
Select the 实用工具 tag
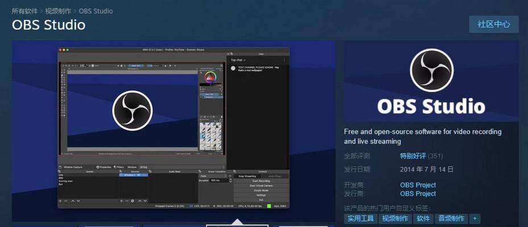point(361,218)
